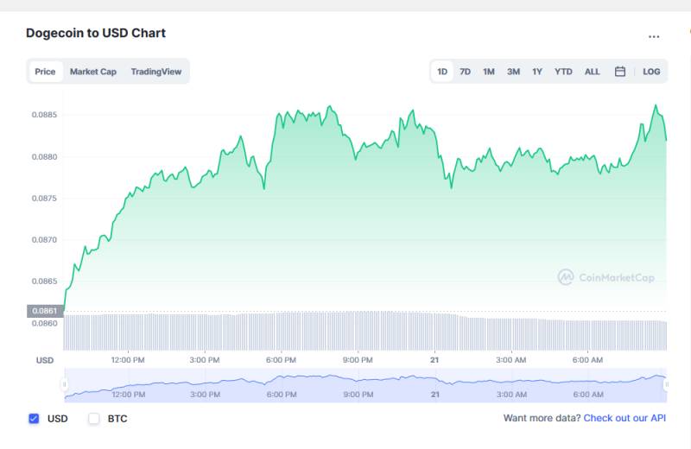Screen dimensions: 691x449
Task: Click the 12:00 PM main axis label
Action: (x=128, y=360)
